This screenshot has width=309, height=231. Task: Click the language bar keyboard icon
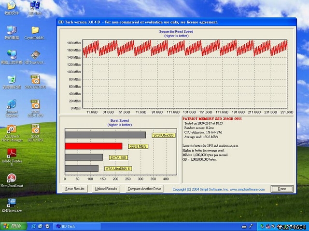pos(244,227)
